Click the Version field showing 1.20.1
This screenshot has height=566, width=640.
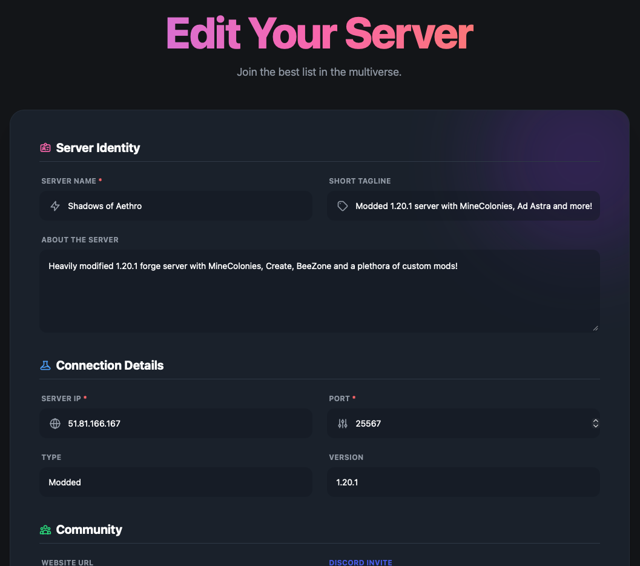[x=463, y=482]
